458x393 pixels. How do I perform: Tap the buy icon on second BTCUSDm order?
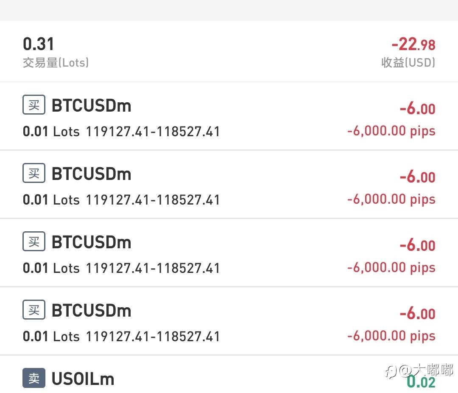pos(34,173)
